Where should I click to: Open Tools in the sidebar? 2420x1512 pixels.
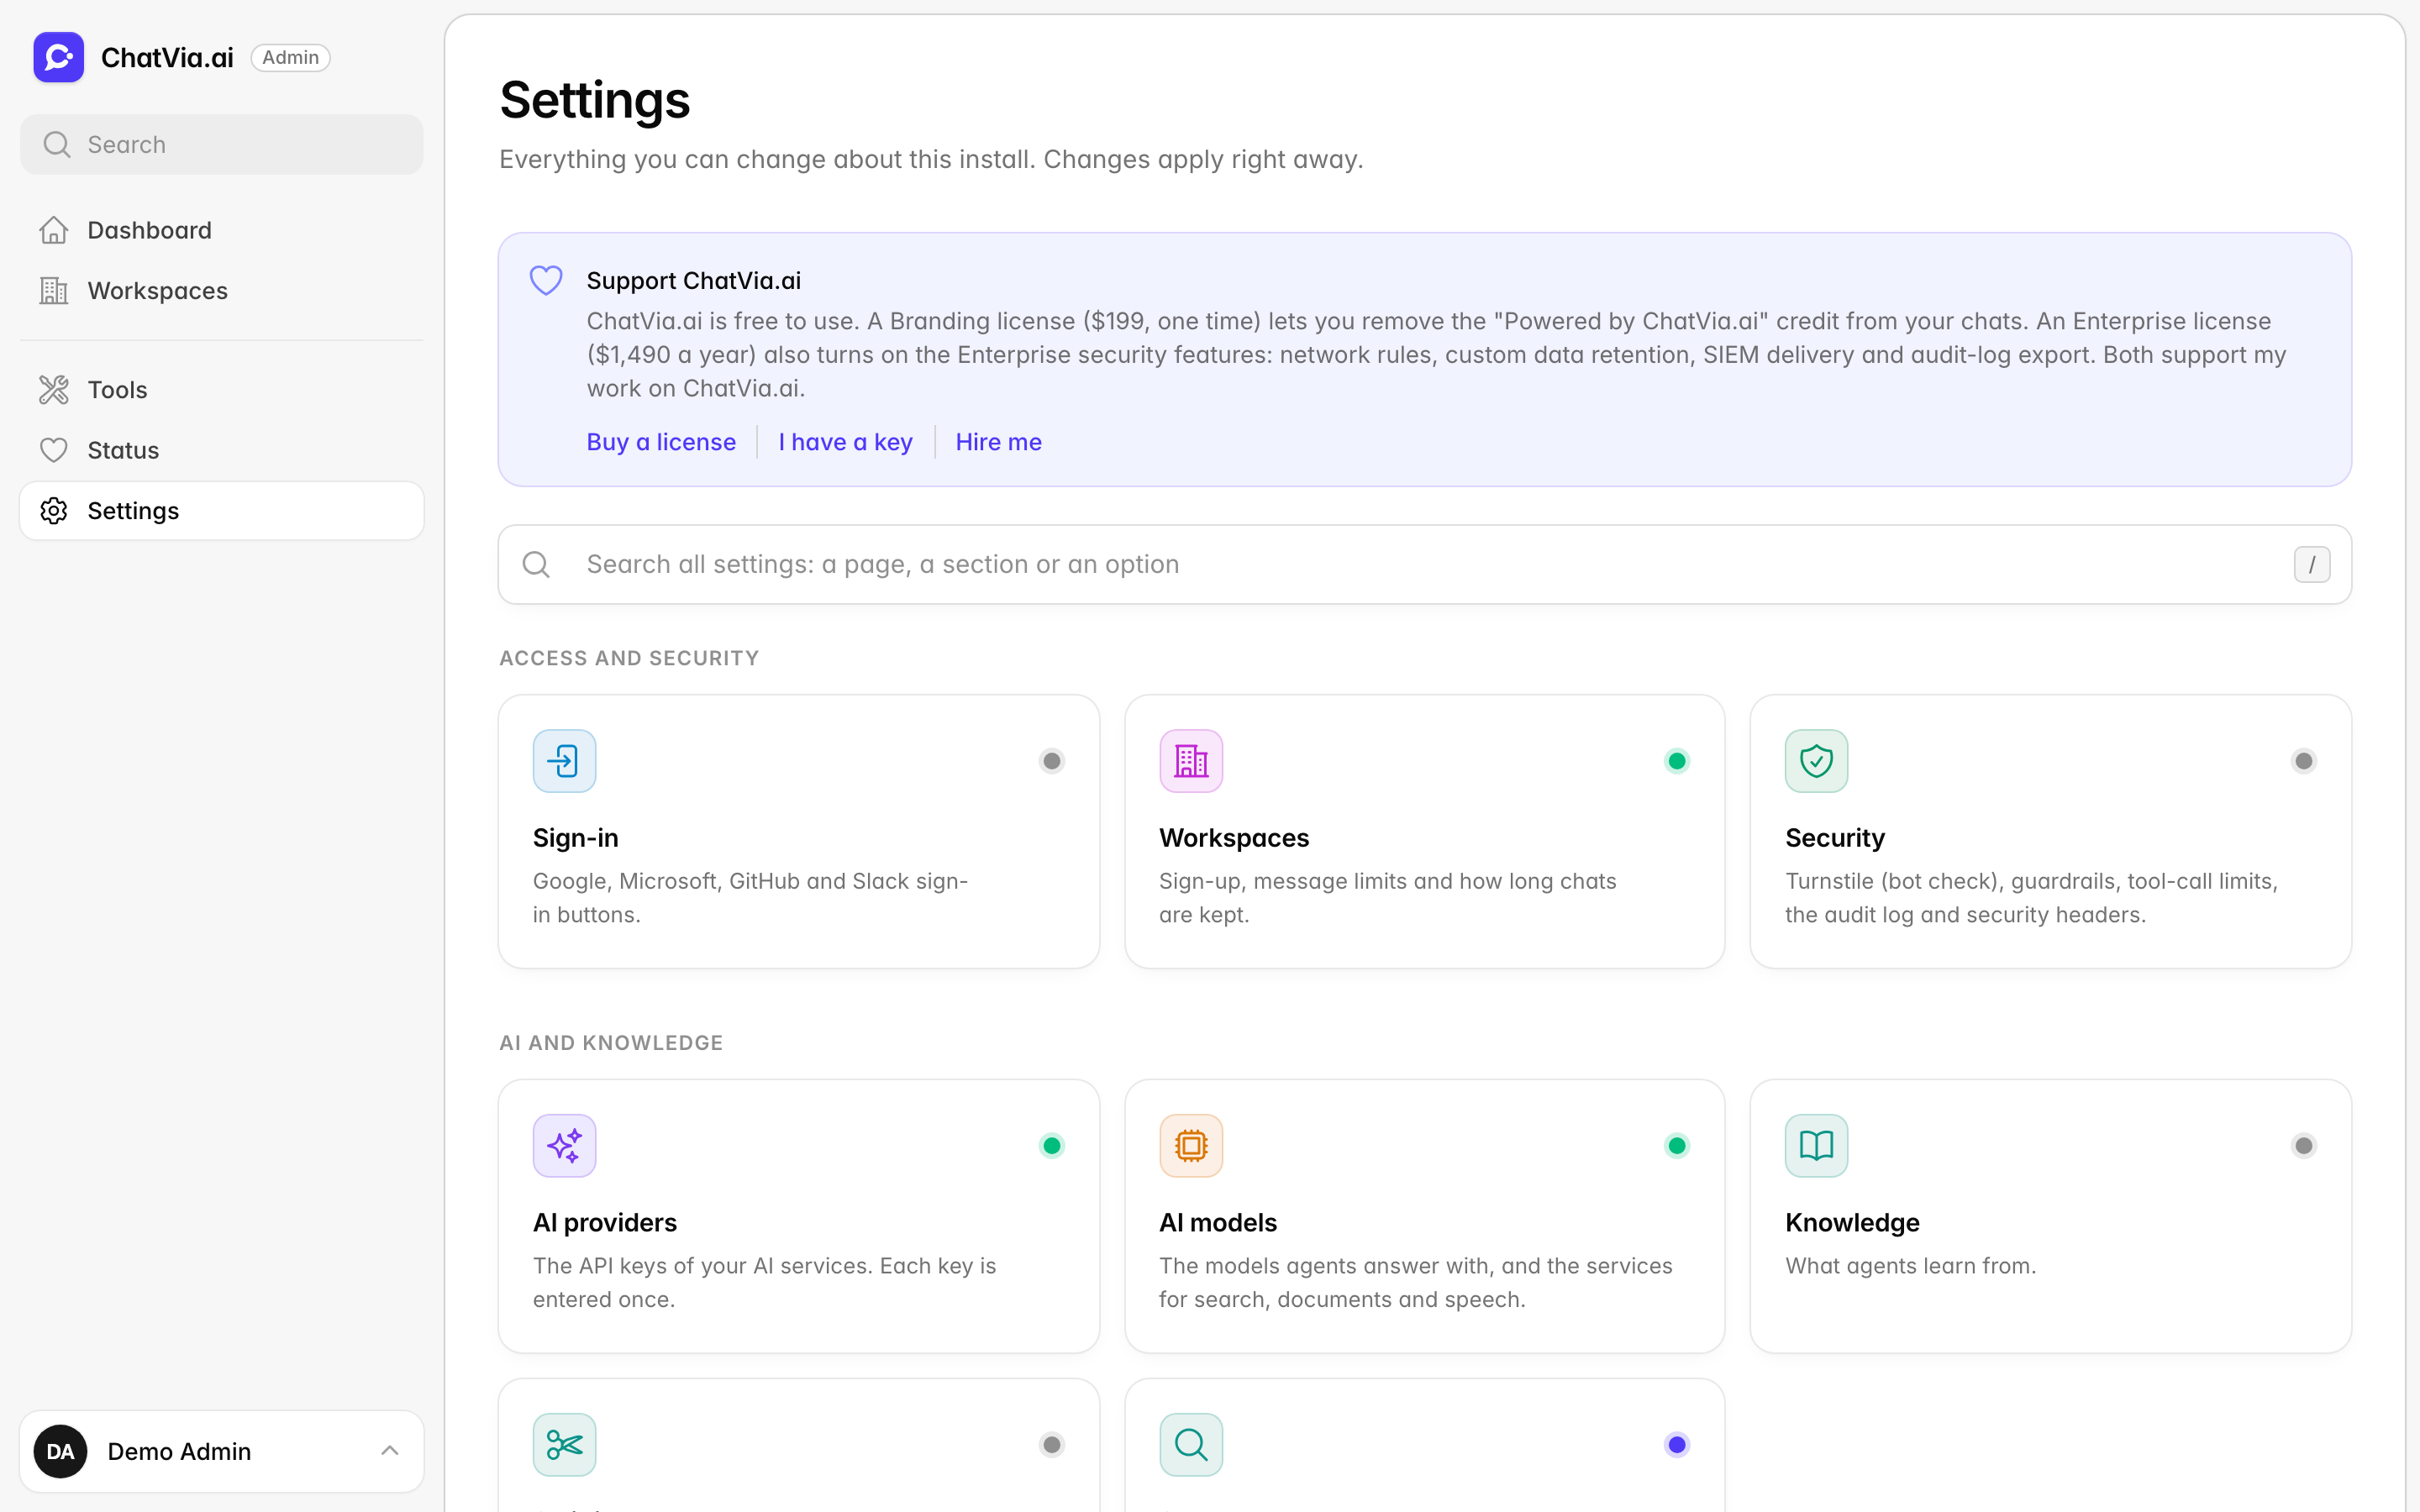[x=222, y=390]
